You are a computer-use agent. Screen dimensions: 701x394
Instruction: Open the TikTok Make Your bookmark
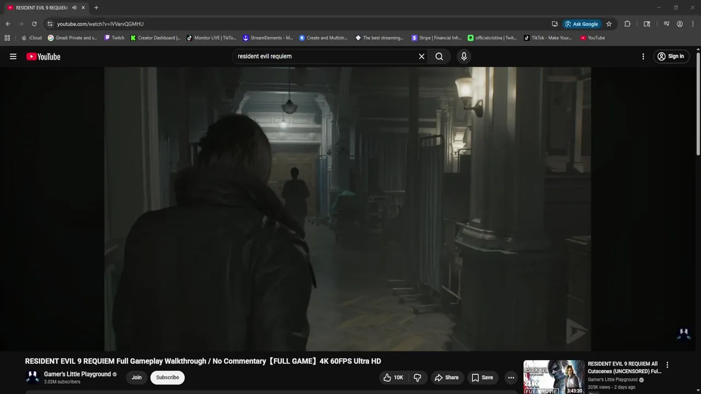548,38
